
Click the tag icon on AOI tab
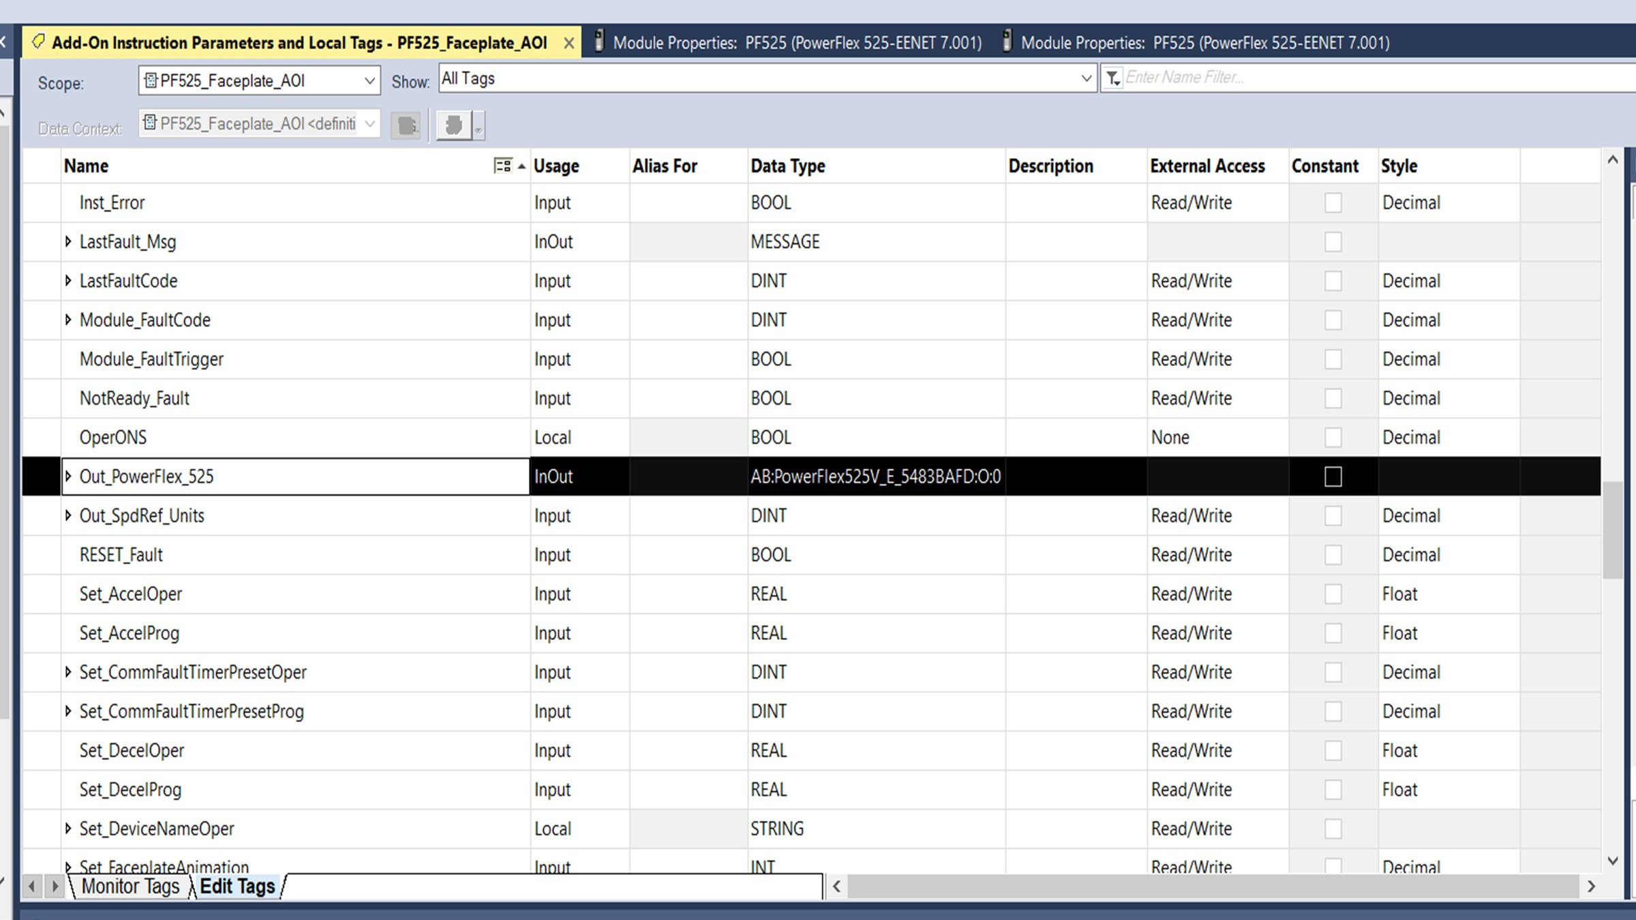[40, 42]
